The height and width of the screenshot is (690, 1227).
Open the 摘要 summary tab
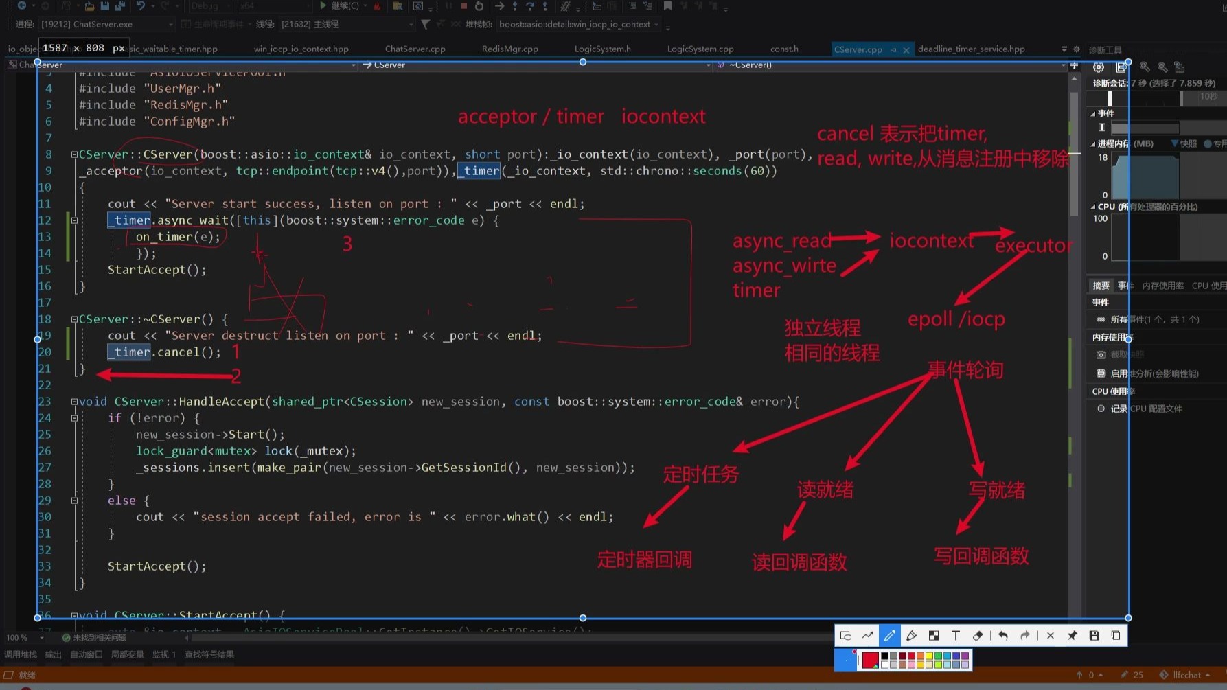click(x=1101, y=286)
